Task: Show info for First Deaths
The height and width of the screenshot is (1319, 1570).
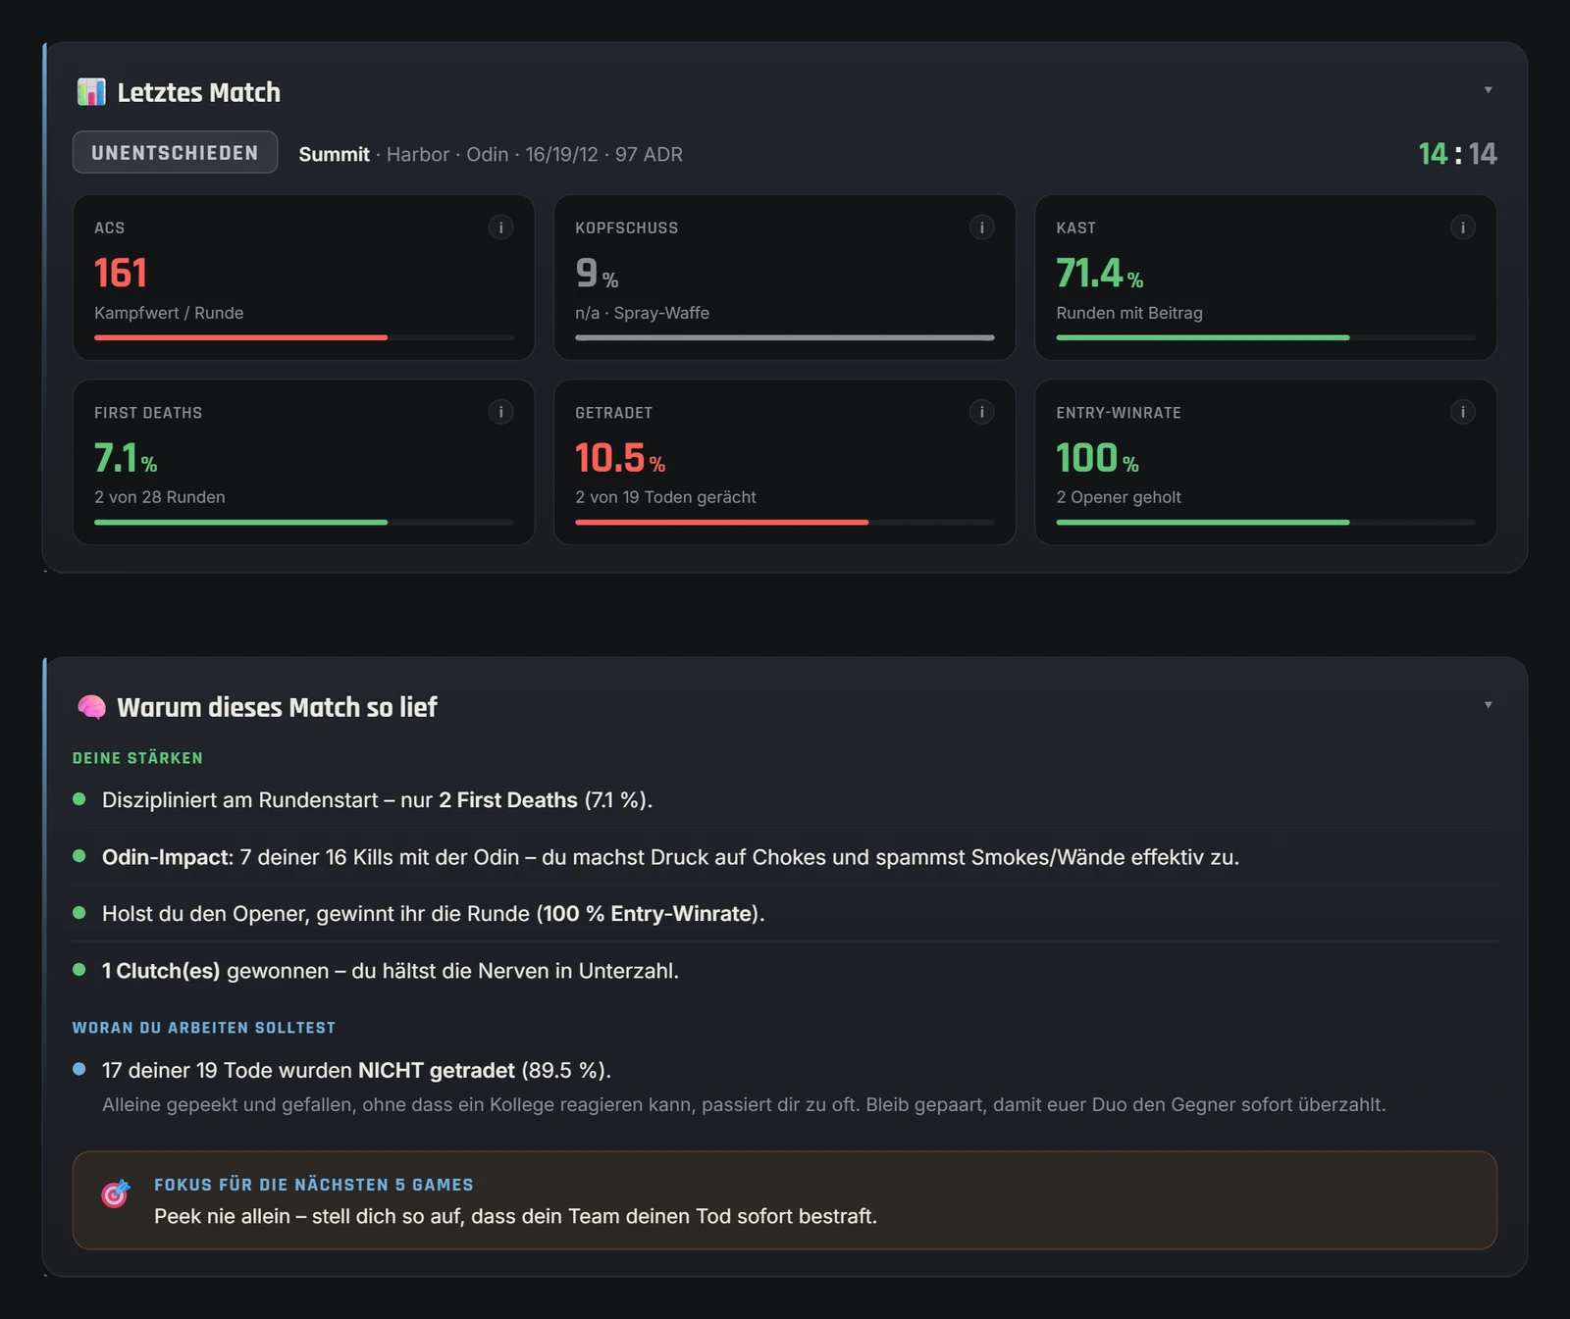Action: pyautogui.click(x=500, y=412)
